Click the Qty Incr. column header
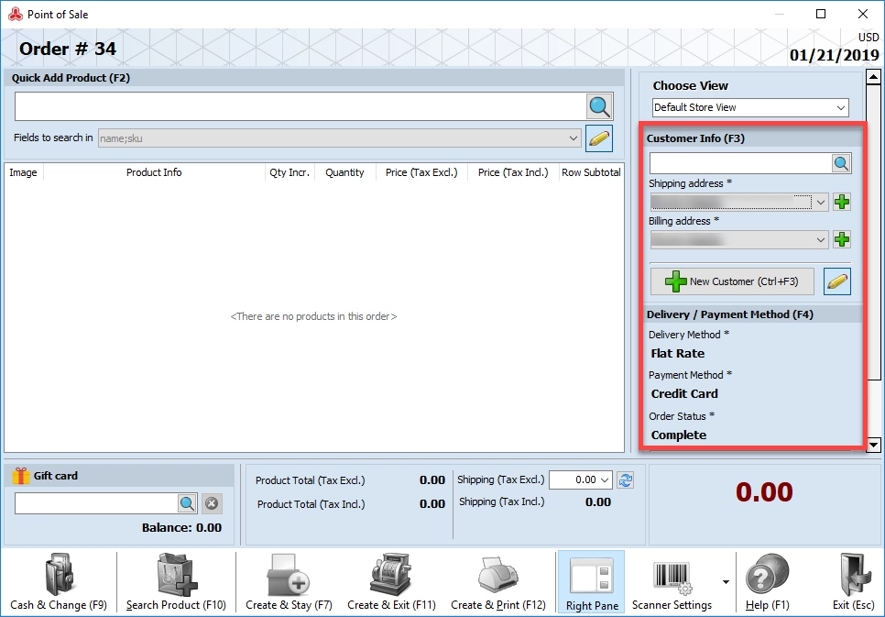This screenshot has height=617, width=885. tap(290, 172)
